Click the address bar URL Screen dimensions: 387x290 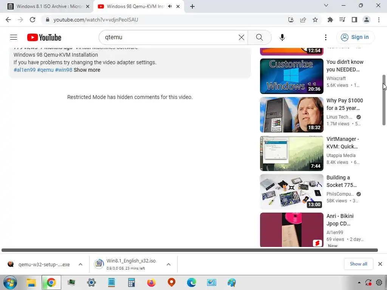coord(96,20)
